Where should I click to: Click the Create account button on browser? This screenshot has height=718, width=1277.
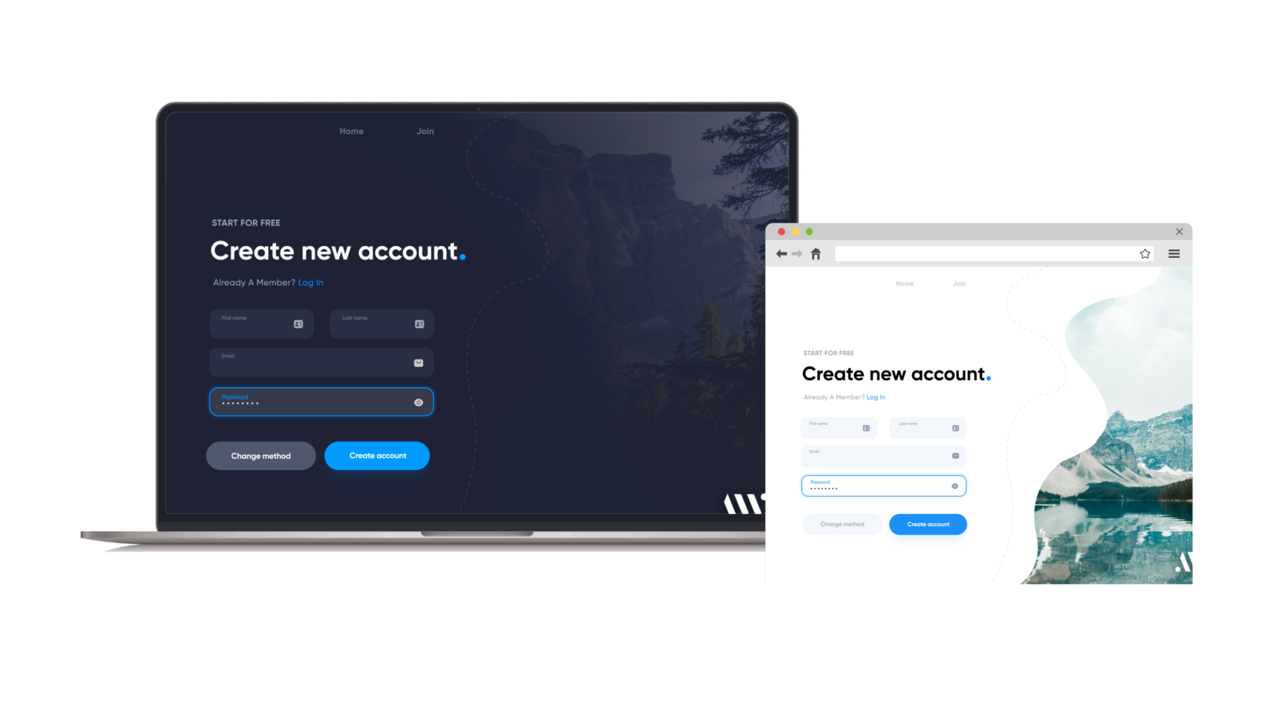pyautogui.click(x=927, y=525)
